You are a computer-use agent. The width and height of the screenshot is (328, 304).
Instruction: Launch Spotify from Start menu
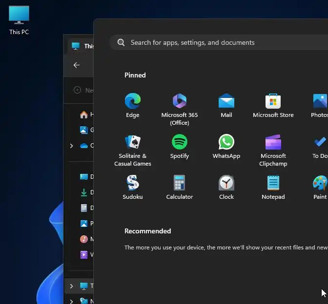pyautogui.click(x=180, y=147)
